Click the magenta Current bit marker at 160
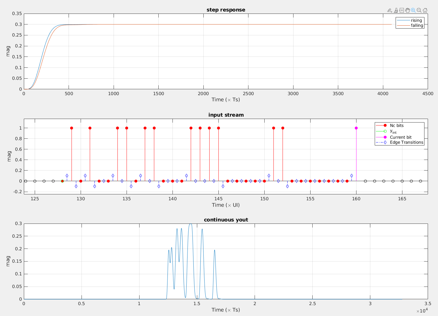Image resolution: width=438 pixels, height=316 pixels. click(x=356, y=128)
